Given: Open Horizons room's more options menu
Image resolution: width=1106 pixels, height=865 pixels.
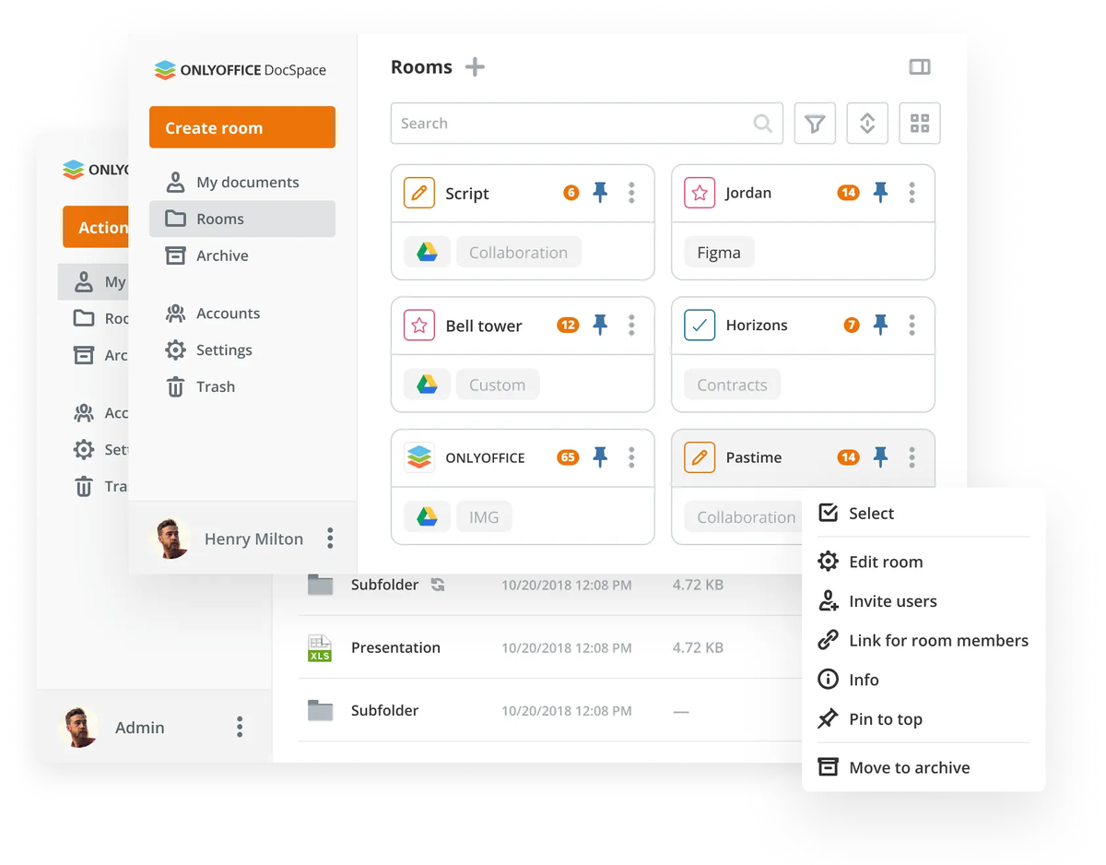Looking at the screenshot, I should point(912,325).
